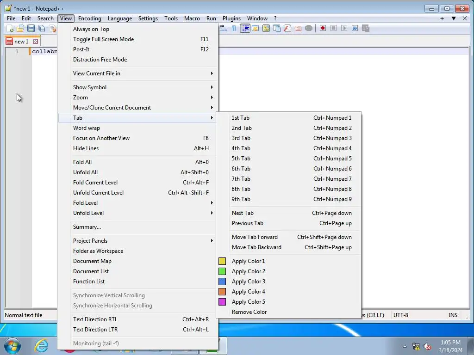Screen dimensions: 474x355
Task: Open the Language menu
Action: coord(120,18)
